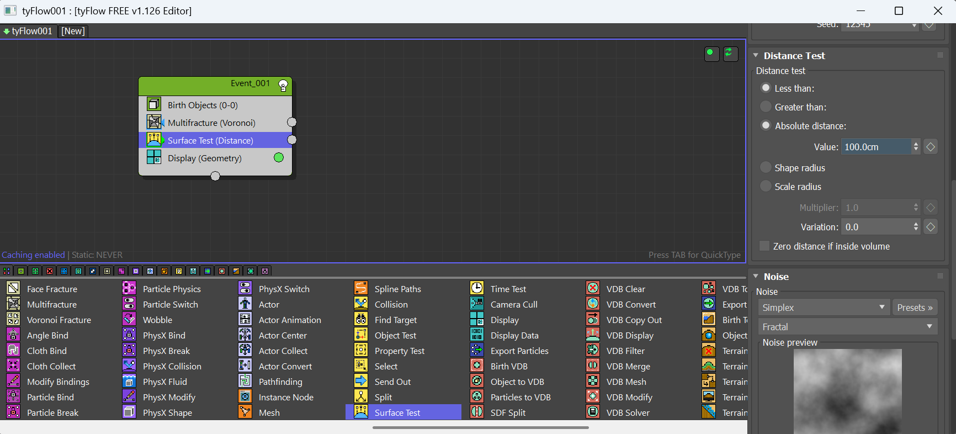Image resolution: width=956 pixels, height=434 pixels.
Task: Toggle the Event_001 lightbulb icon
Action: [x=283, y=85]
